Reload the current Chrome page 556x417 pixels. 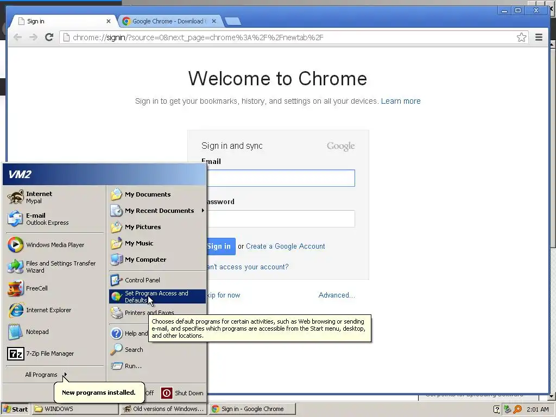coord(49,37)
